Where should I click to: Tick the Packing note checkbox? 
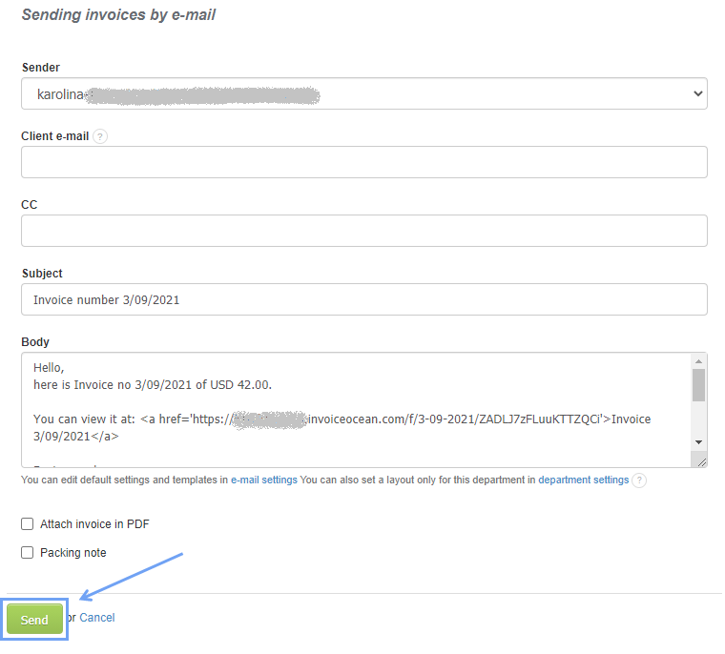[28, 553]
